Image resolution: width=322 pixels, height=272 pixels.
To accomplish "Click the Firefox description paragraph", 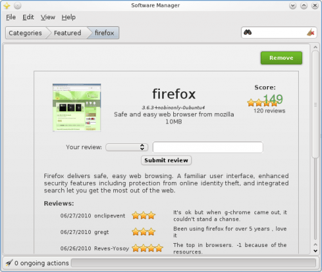I will (x=166, y=183).
